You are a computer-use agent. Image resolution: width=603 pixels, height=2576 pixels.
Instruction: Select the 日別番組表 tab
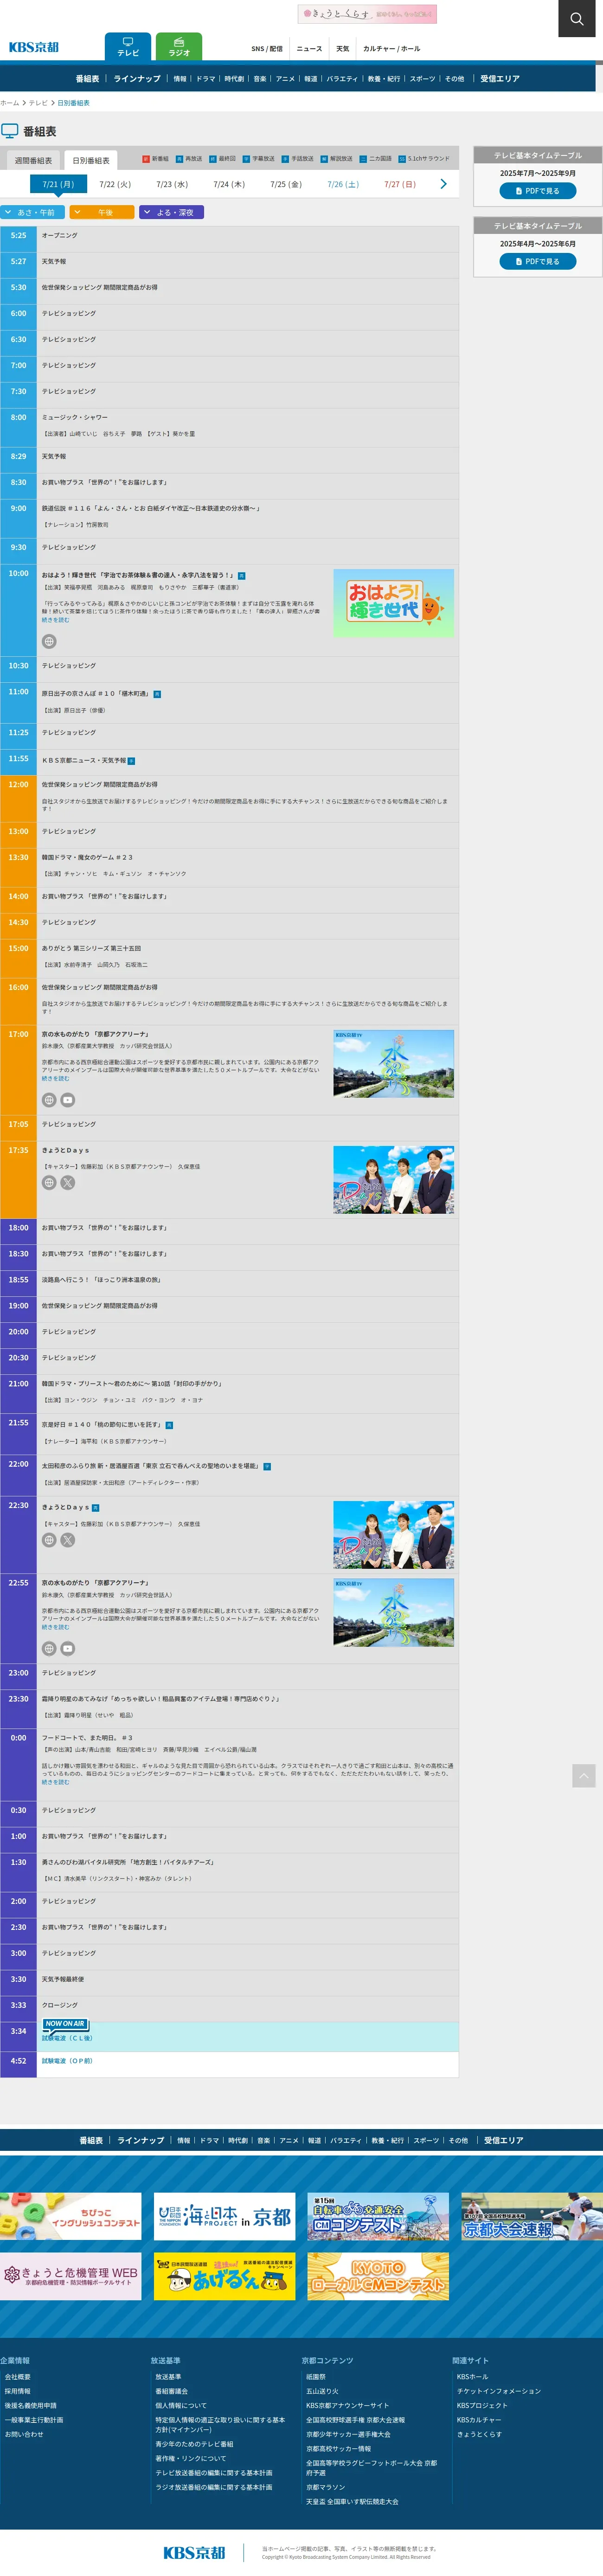pyautogui.click(x=91, y=160)
